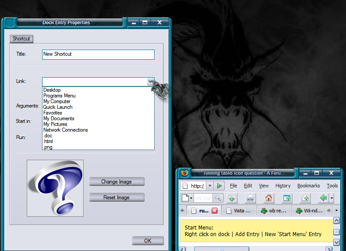Click the Home icon in Firefox toolbar

pyautogui.click(x=268, y=198)
